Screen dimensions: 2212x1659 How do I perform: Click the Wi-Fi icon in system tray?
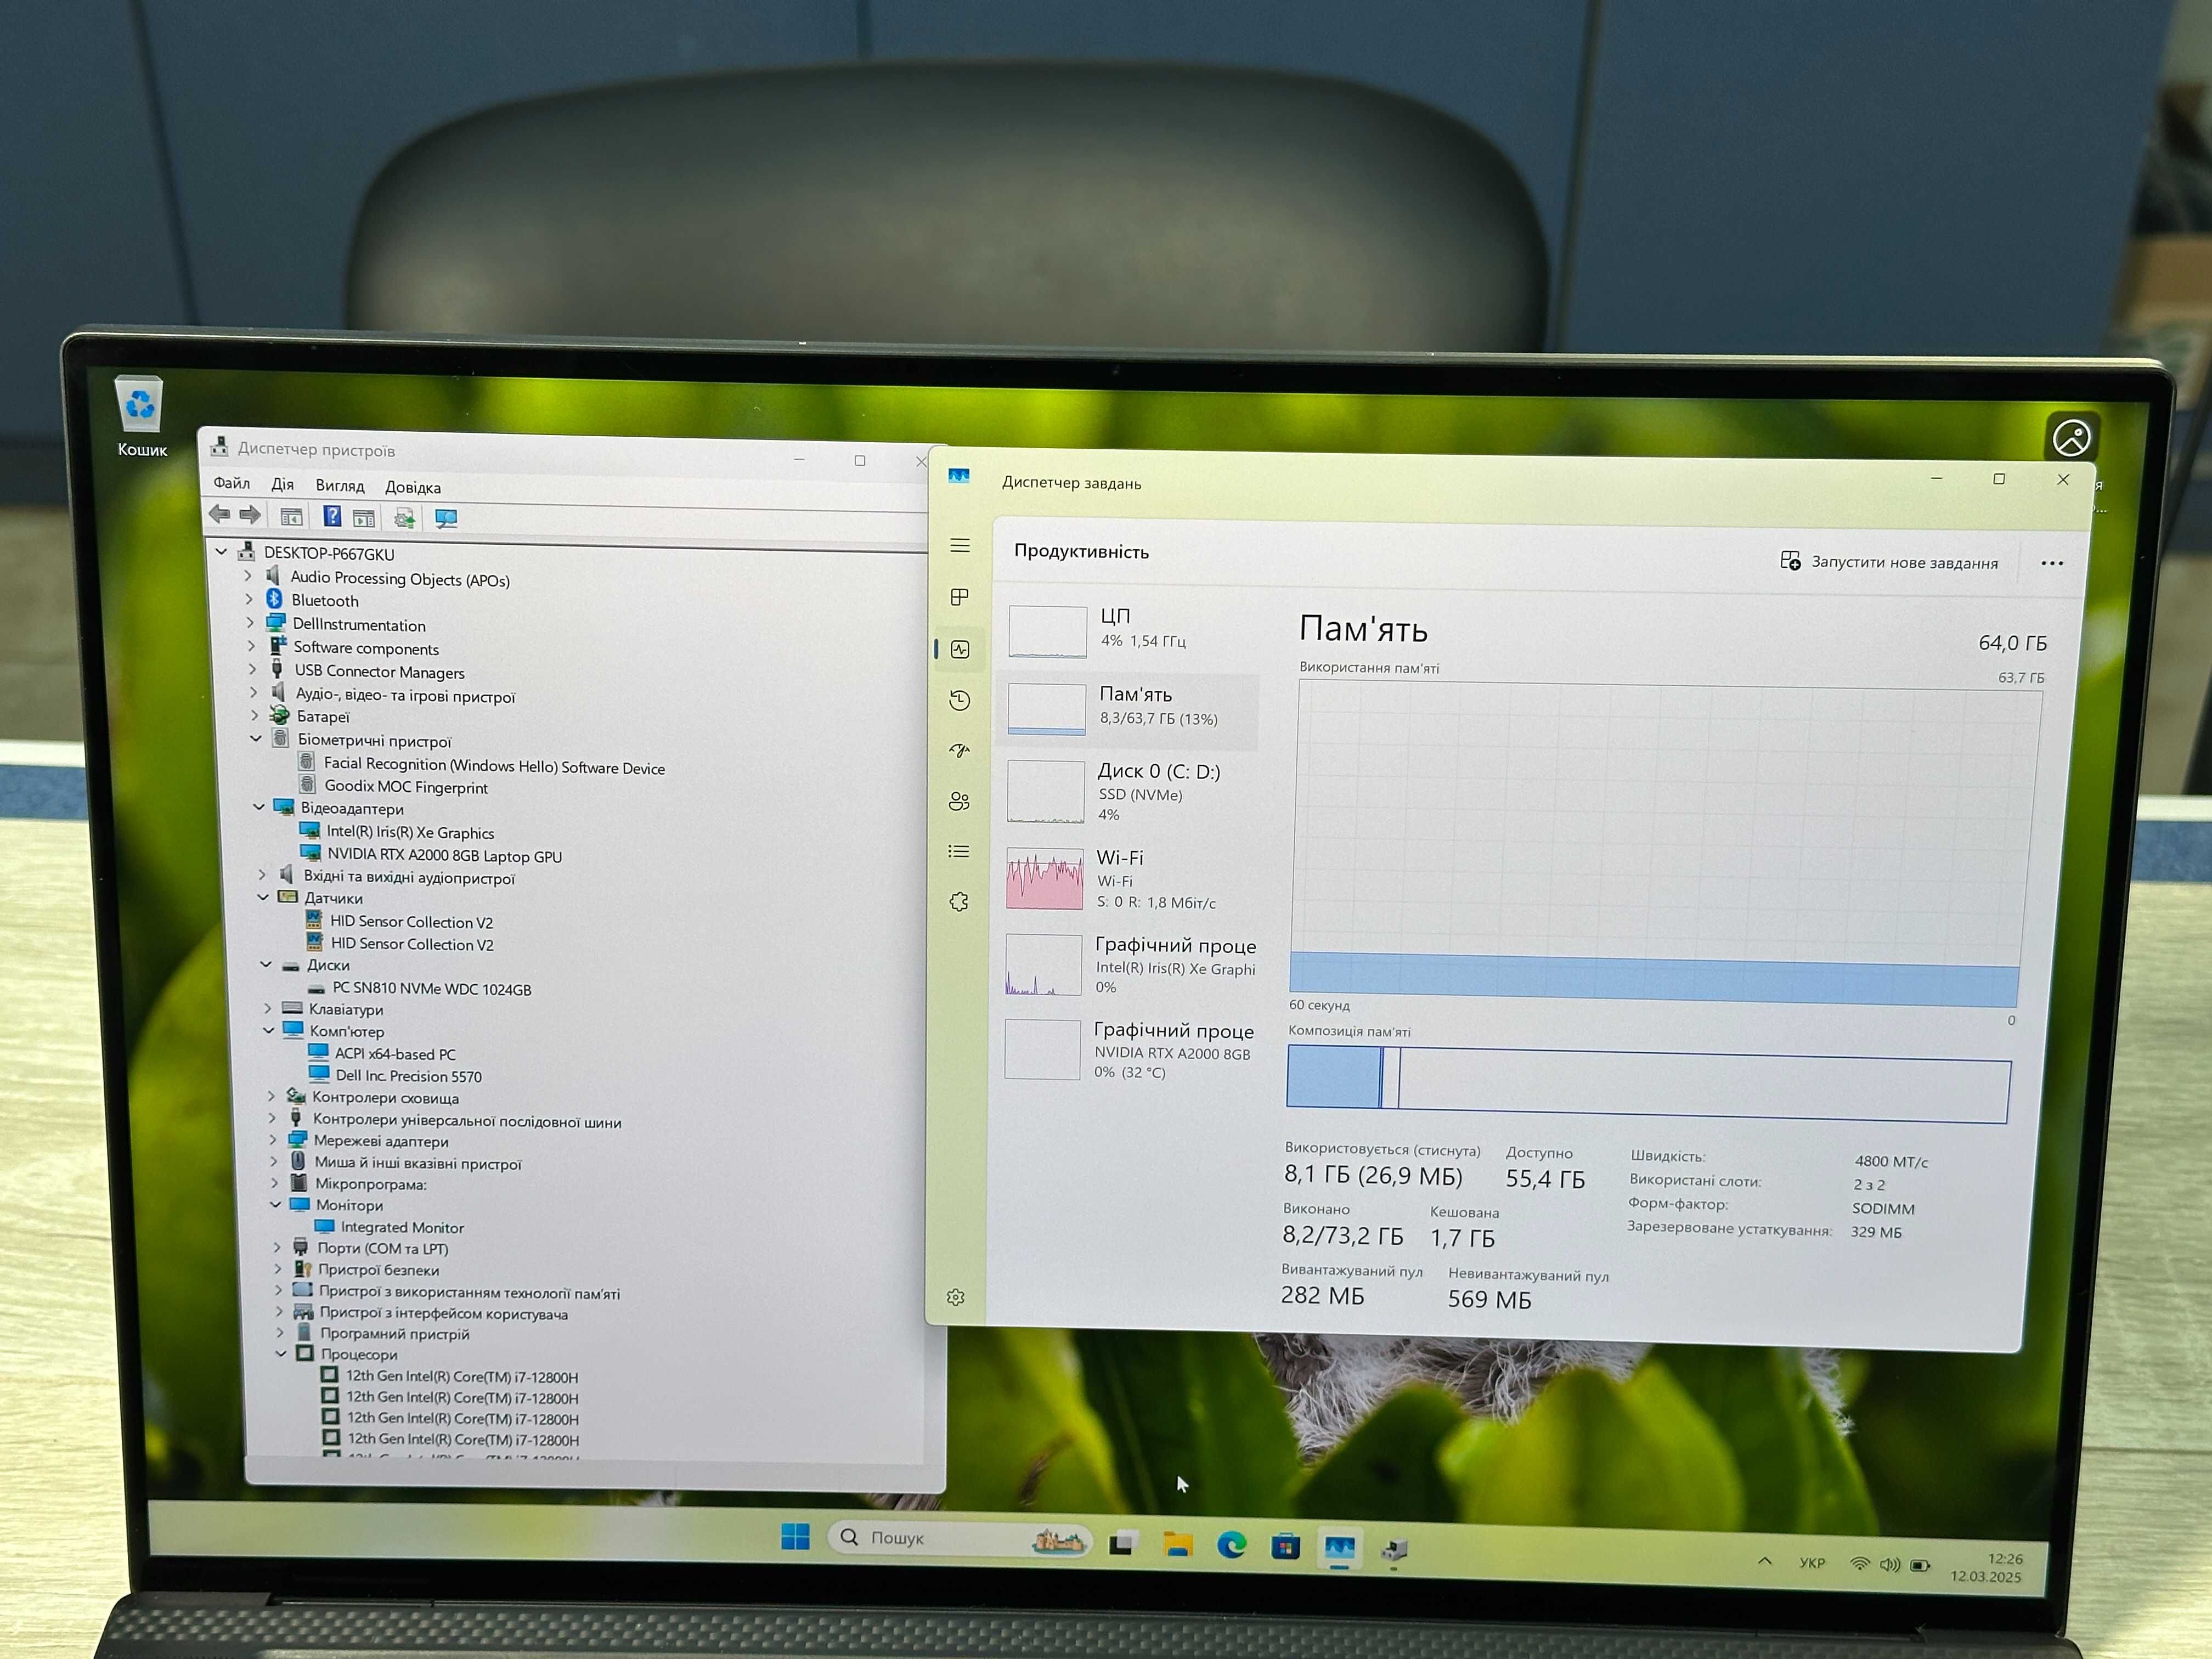pyautogui.click(x=1859, y=1564)
